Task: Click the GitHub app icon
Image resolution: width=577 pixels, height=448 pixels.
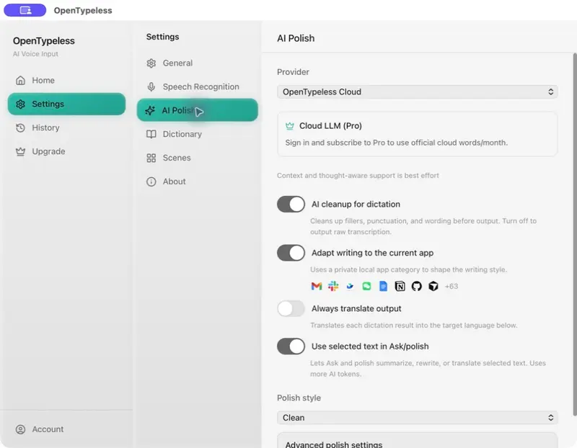Action: point(417,286)
